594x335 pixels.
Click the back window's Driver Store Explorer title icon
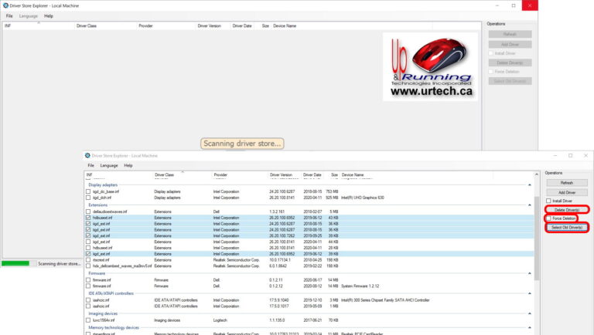click(5, 5)
